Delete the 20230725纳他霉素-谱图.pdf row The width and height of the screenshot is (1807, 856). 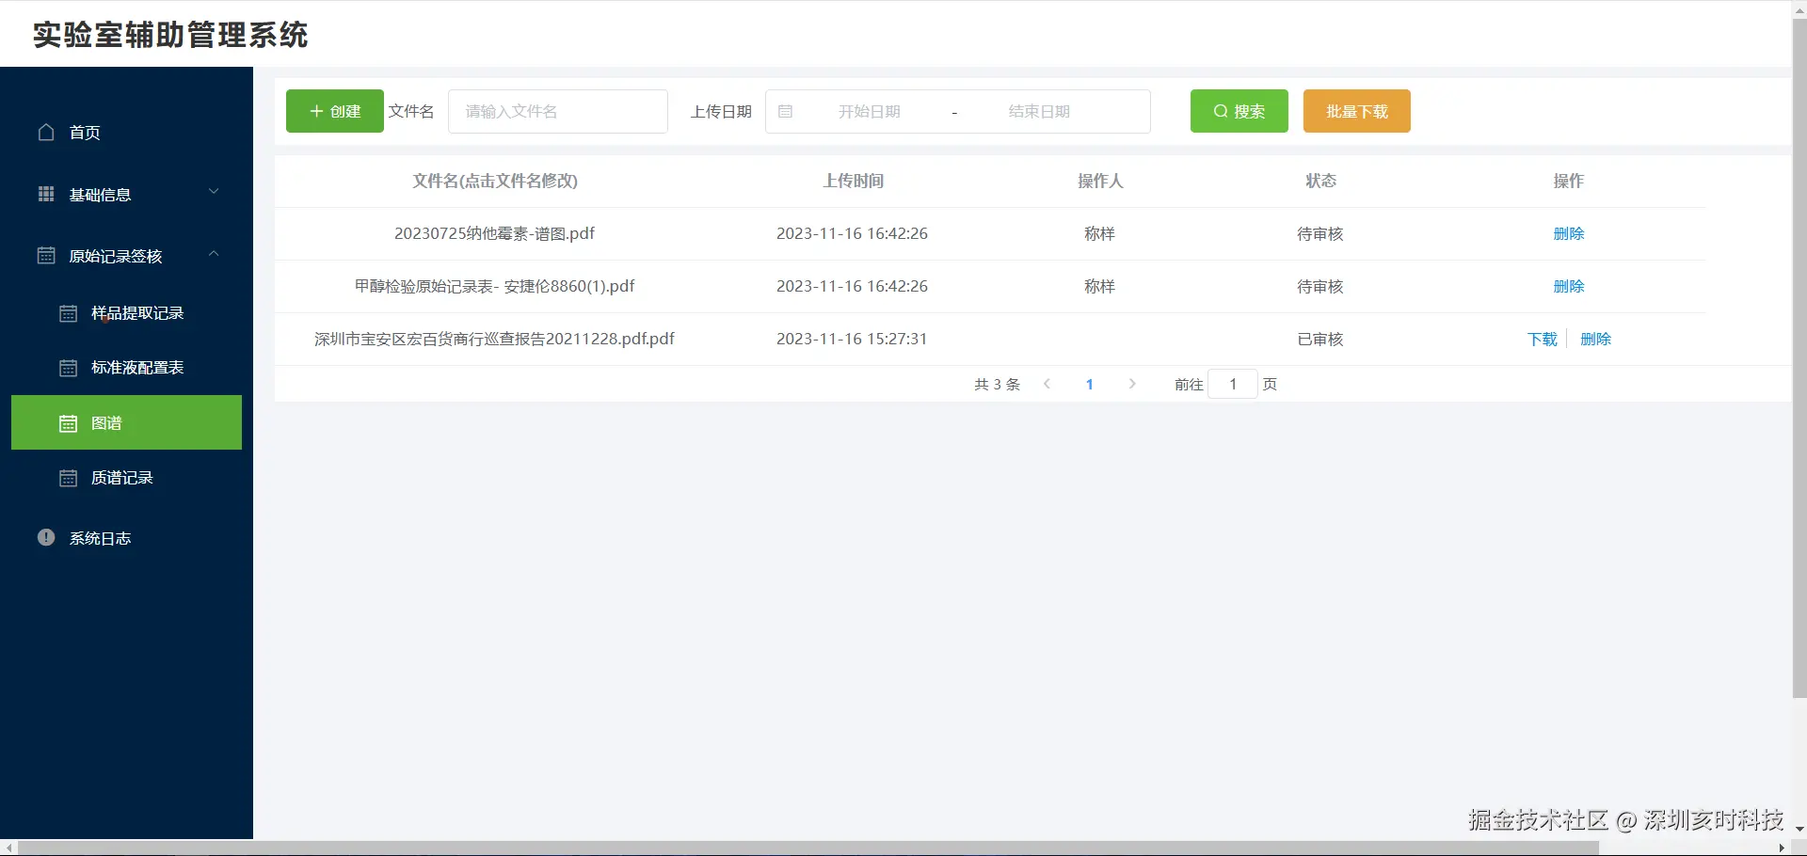(x=1569, y=233)
